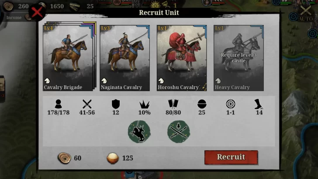Screen dimensions: 318x179
Task: Tap the target range stat icon
Action: (x=231, y=104)
